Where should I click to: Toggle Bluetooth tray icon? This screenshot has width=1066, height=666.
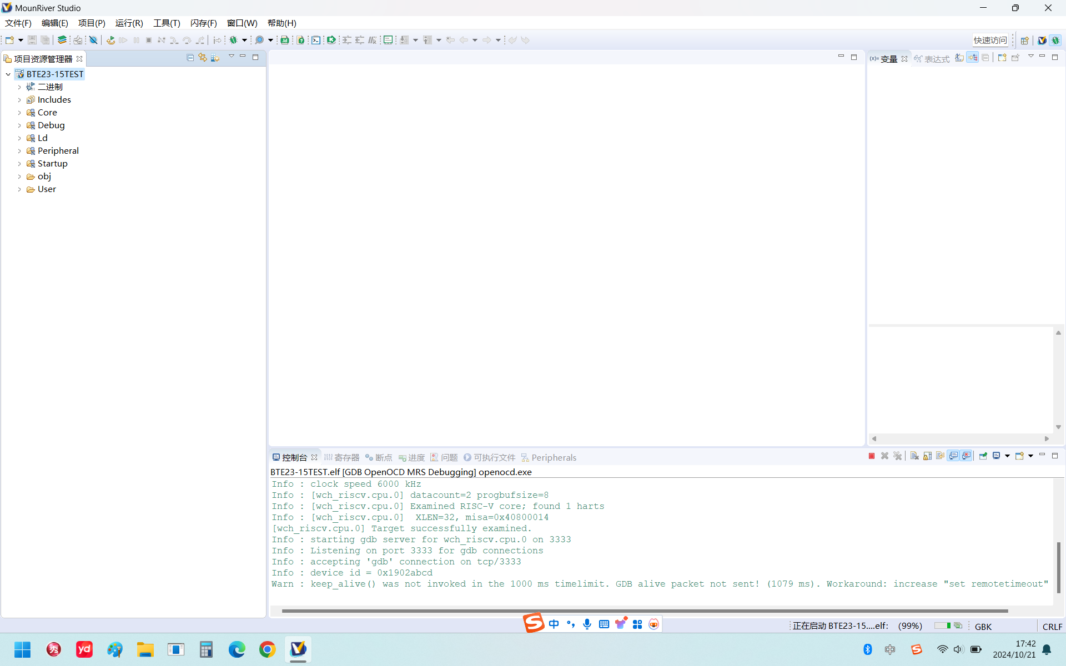click(868, 649)
